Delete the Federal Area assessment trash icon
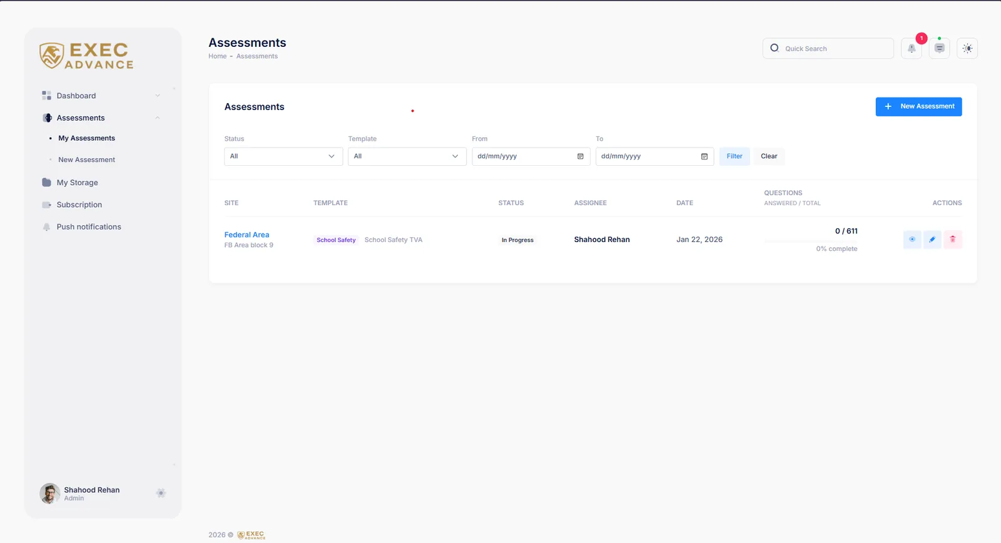The image size is (1001, 543). tap(953, 239)
